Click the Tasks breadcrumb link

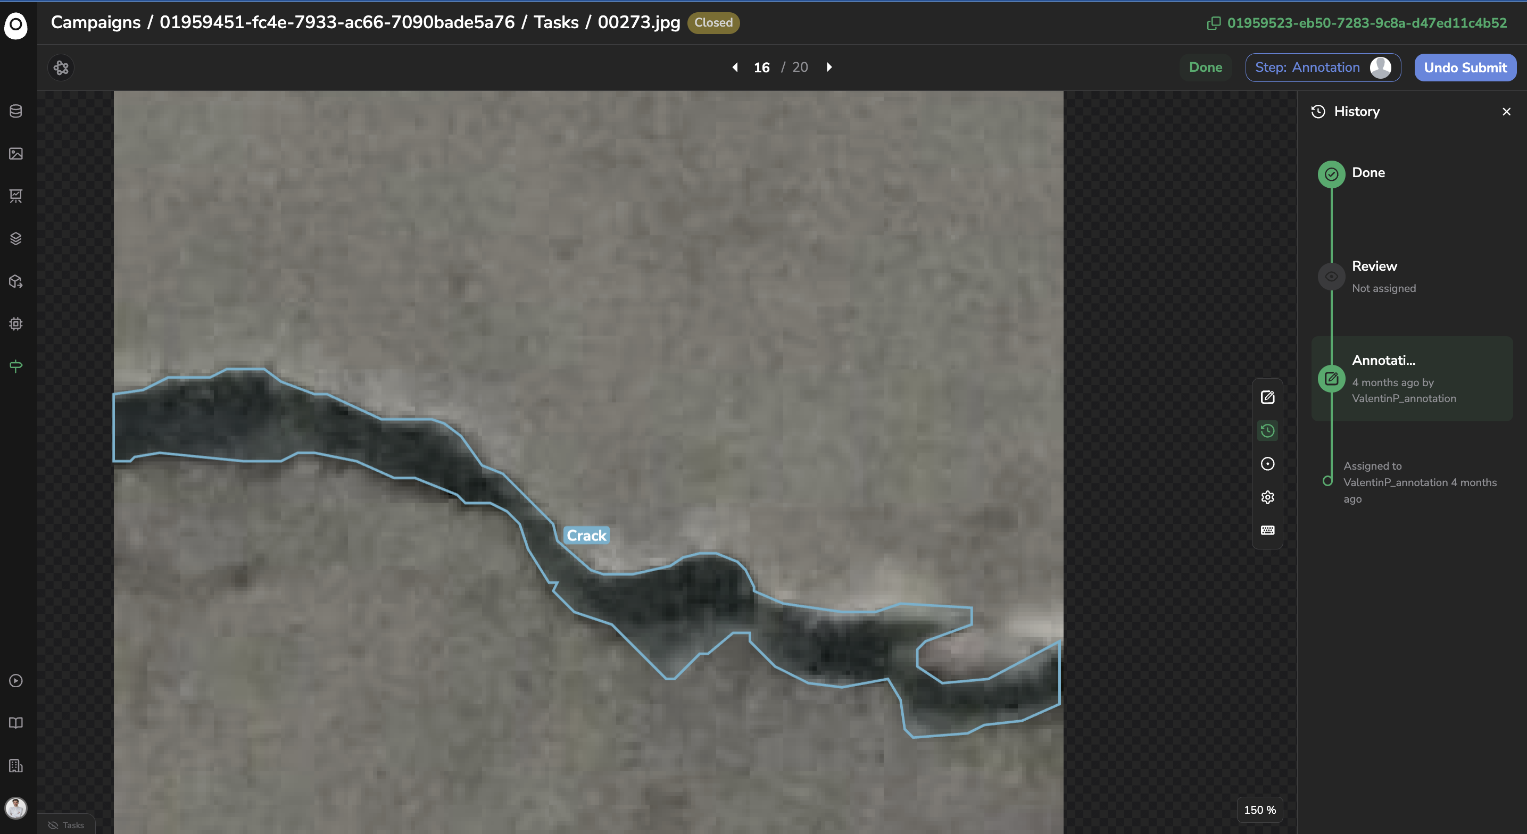556,22
